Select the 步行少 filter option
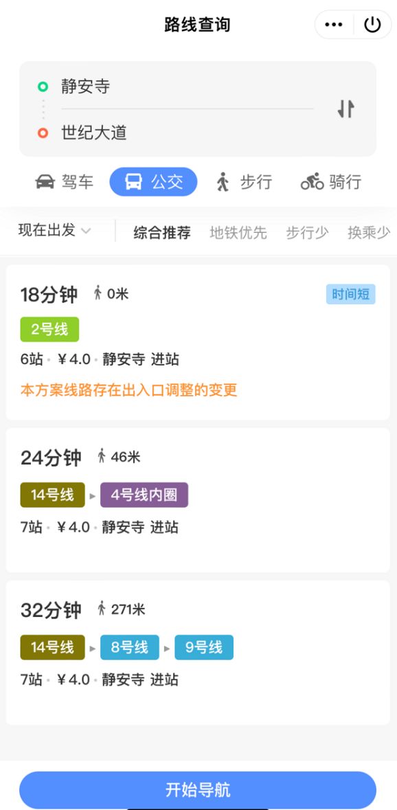Image resolution: width=397 pixels, height=810 pixels. pyautogui.click(x=306, y=233)
